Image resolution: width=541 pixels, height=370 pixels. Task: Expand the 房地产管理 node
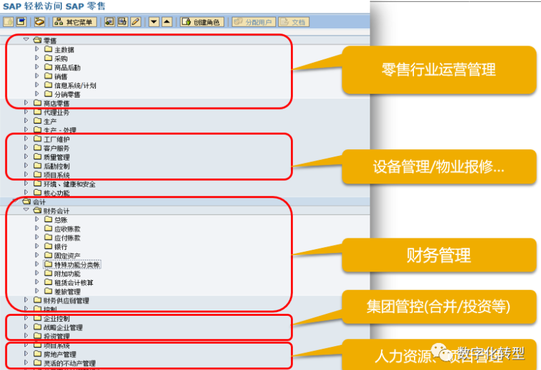click(26, 353)
